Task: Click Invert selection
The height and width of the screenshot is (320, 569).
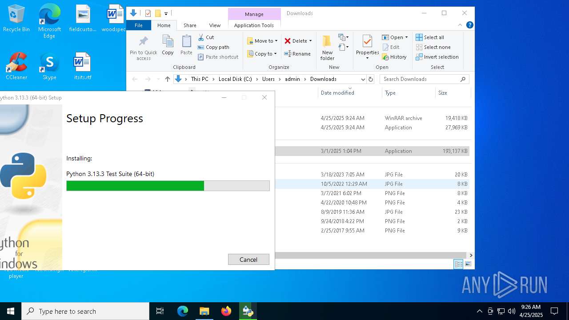Action: (x=437, y=57)
